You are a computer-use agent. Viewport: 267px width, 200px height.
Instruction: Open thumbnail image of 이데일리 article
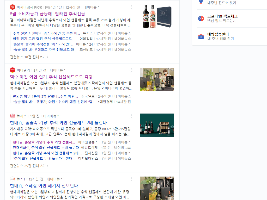point(157,79)
